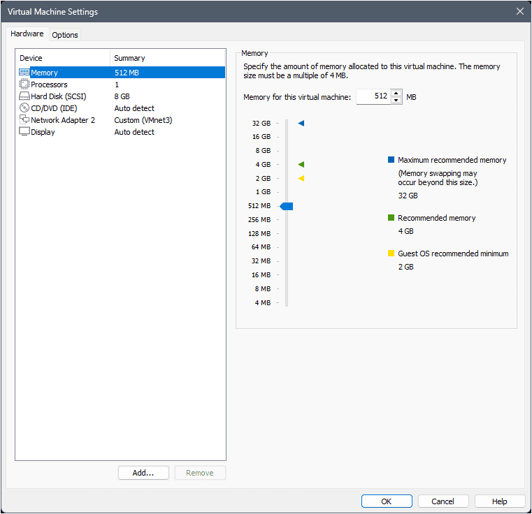Select the CD/DVD (IDE) disc icon
532x514 pixels.
coord(24,108)
